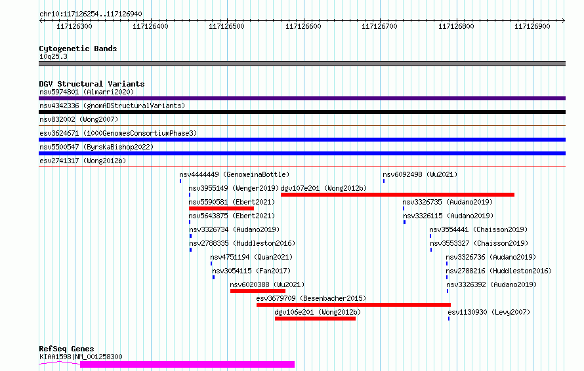
Task: Click nsv3326736 (Audano2019) variant label
Action: [x=491, y=257]
